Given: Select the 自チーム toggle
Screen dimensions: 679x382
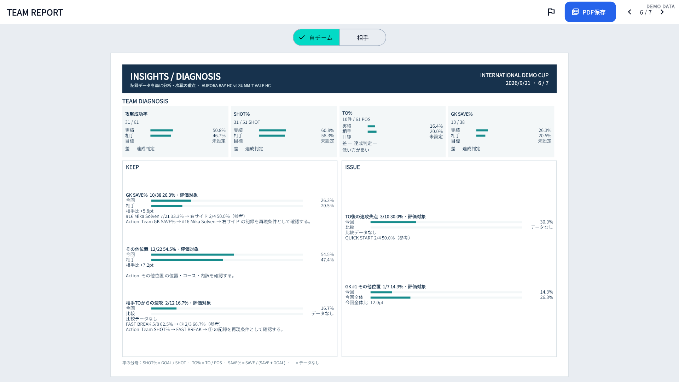Looking at the screenshot, I should point(316,37).
